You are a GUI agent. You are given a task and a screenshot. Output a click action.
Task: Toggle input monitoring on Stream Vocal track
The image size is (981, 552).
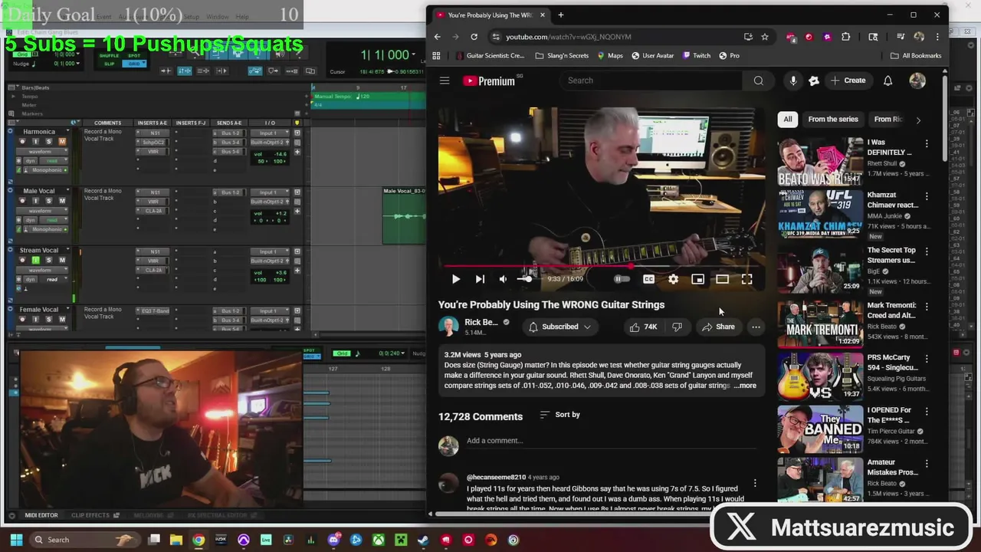pos(35,260)
